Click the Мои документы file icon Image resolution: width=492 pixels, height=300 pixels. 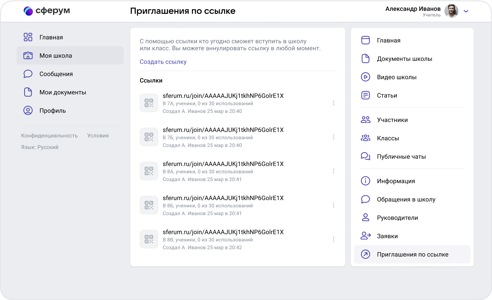point(28,92)
